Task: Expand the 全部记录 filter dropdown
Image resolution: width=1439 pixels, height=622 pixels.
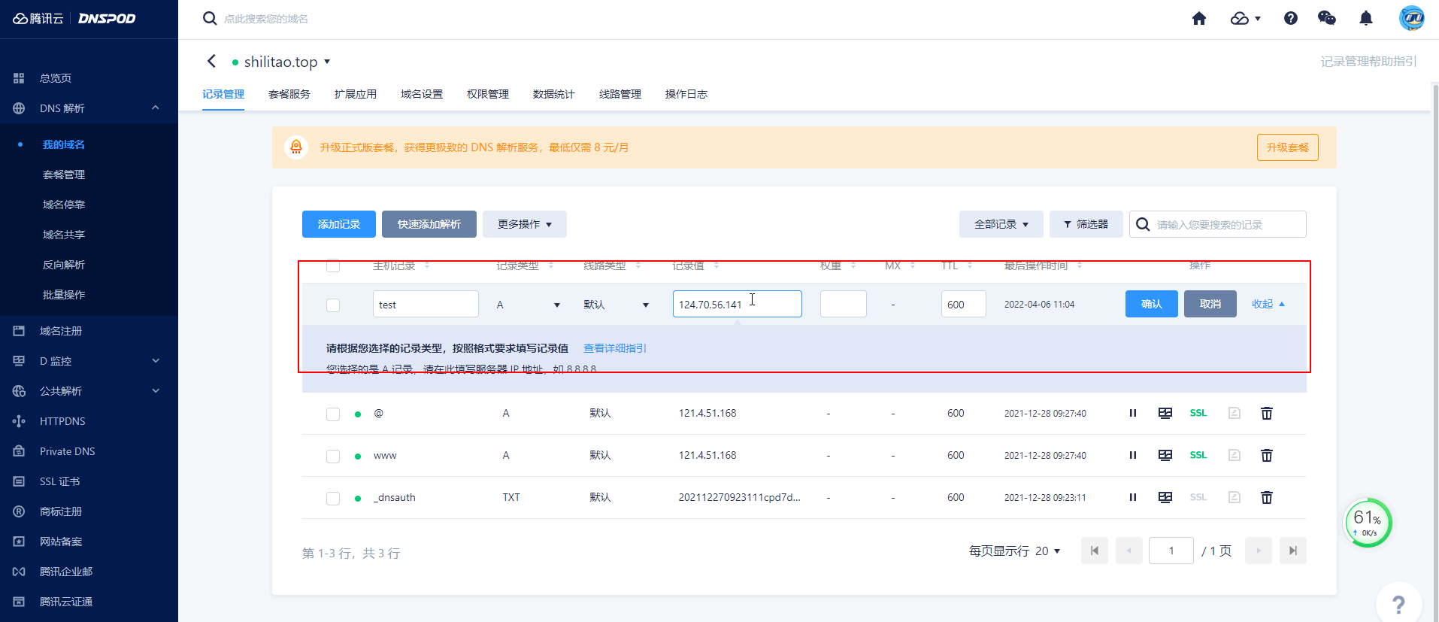Action: pos(1000,224)
